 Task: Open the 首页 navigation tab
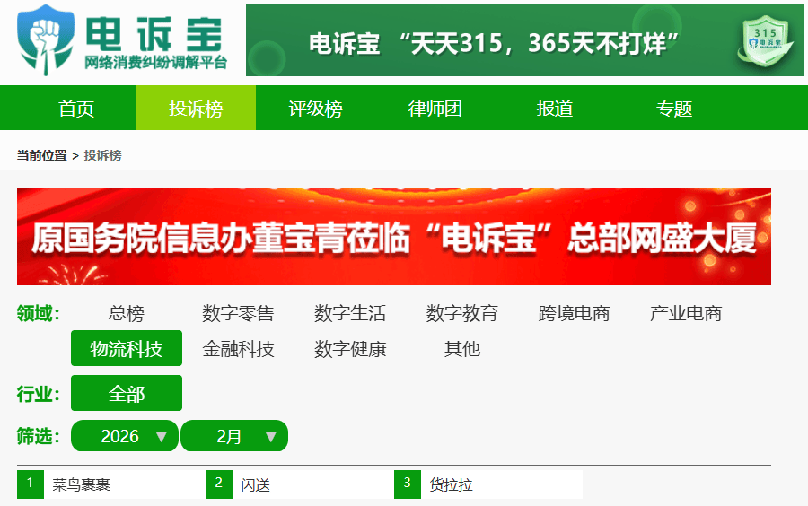click(76, 109)
